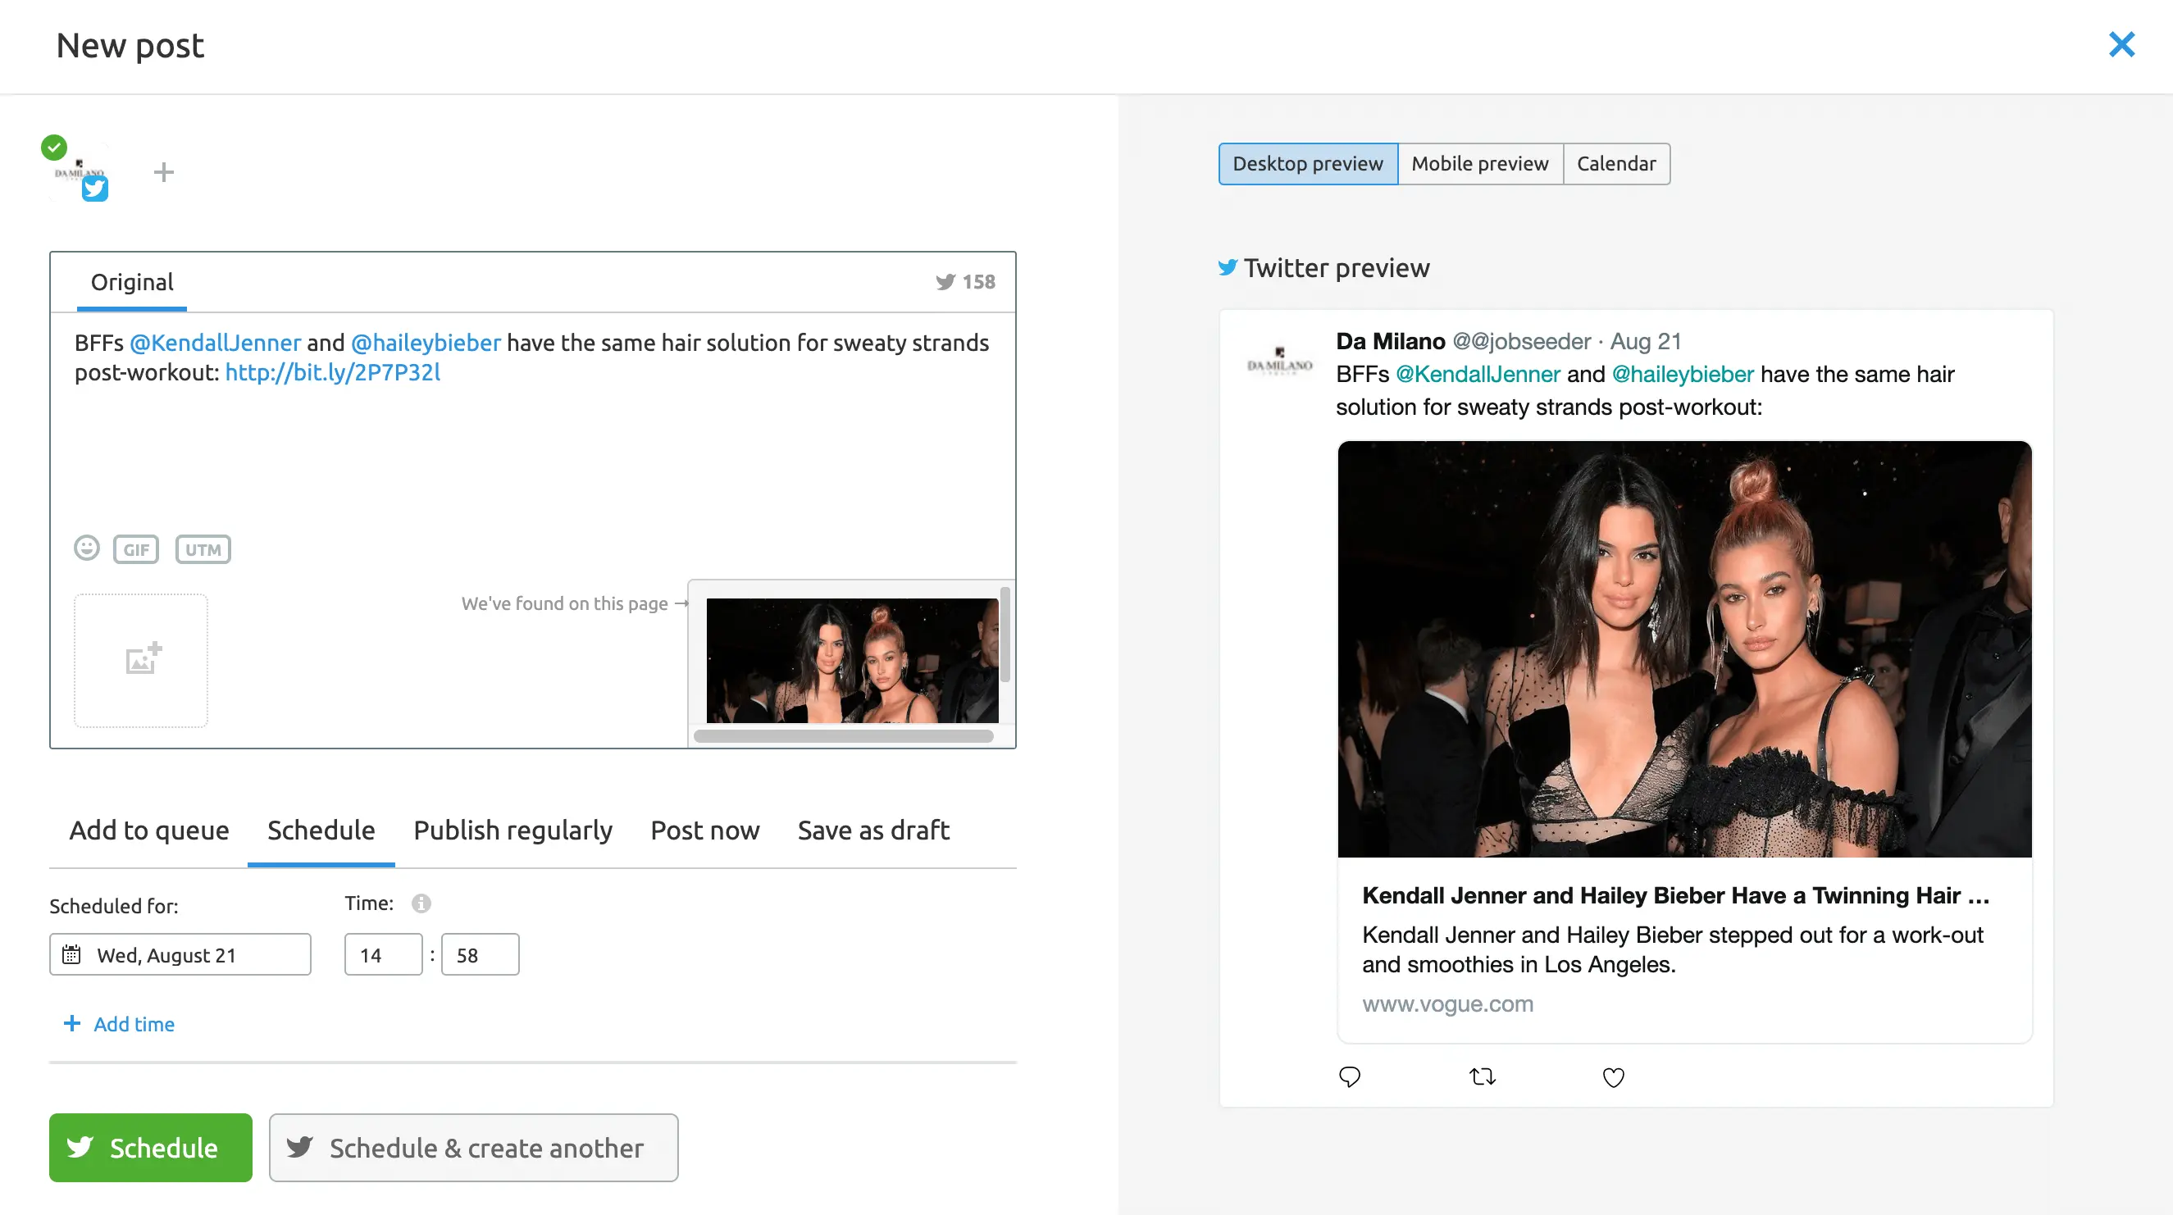This screenshot has width=2173, height=1215.
Task: Click the @haileybieber mention in editor
Action: pyautogui.click(x=426, y=343)
